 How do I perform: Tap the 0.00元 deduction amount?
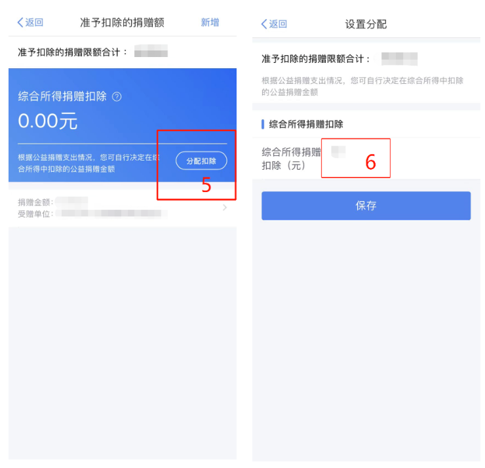(x=48, y=121)
